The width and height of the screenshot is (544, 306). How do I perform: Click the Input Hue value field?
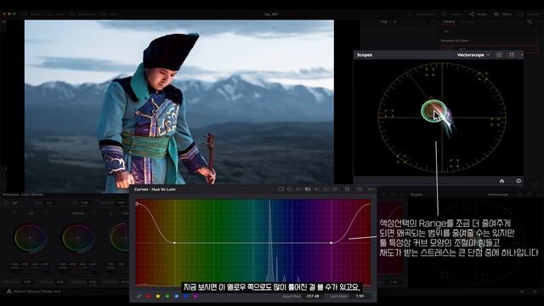click(x=313, y=297)
